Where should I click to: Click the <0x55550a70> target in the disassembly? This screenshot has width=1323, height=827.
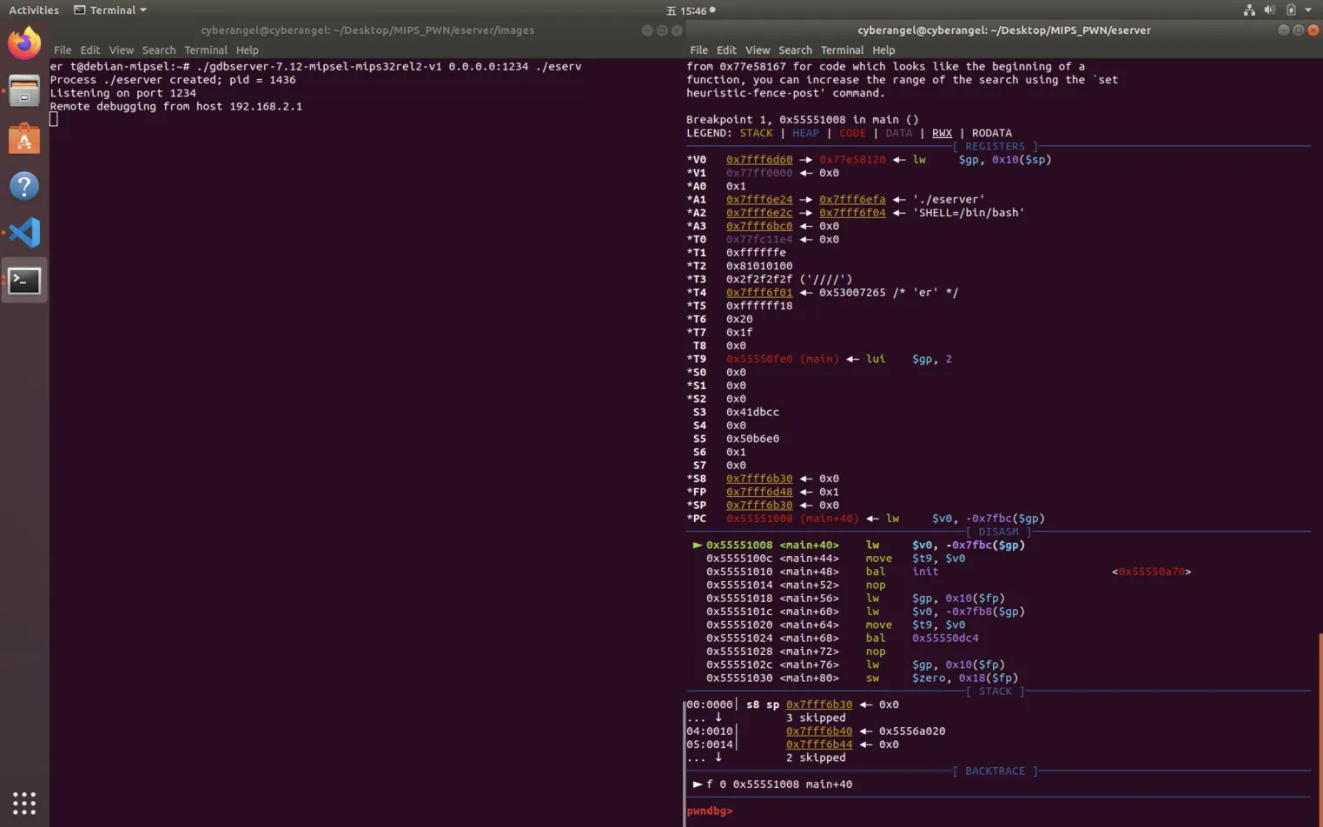(x=1151, y=572)
